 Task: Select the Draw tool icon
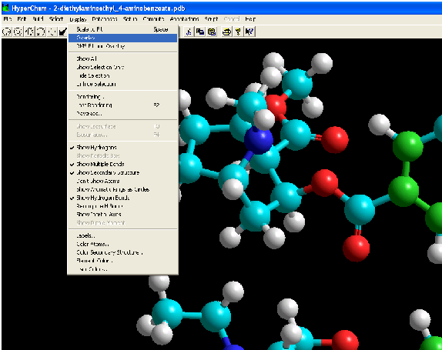pyautogui.click(x=6, y=32)
